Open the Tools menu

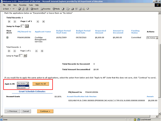[x=31, y=5]
